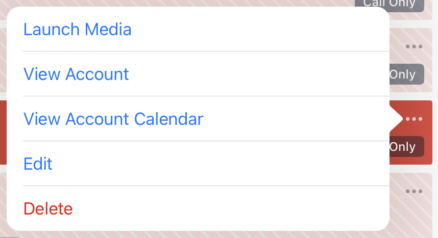438x238 pixels.
Task: Open the three-dot menu on the red highlighted row
Action: click(413, 119)
